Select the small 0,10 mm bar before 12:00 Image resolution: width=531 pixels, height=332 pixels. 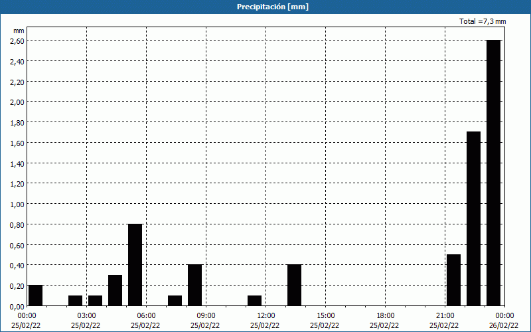[255, 301]
